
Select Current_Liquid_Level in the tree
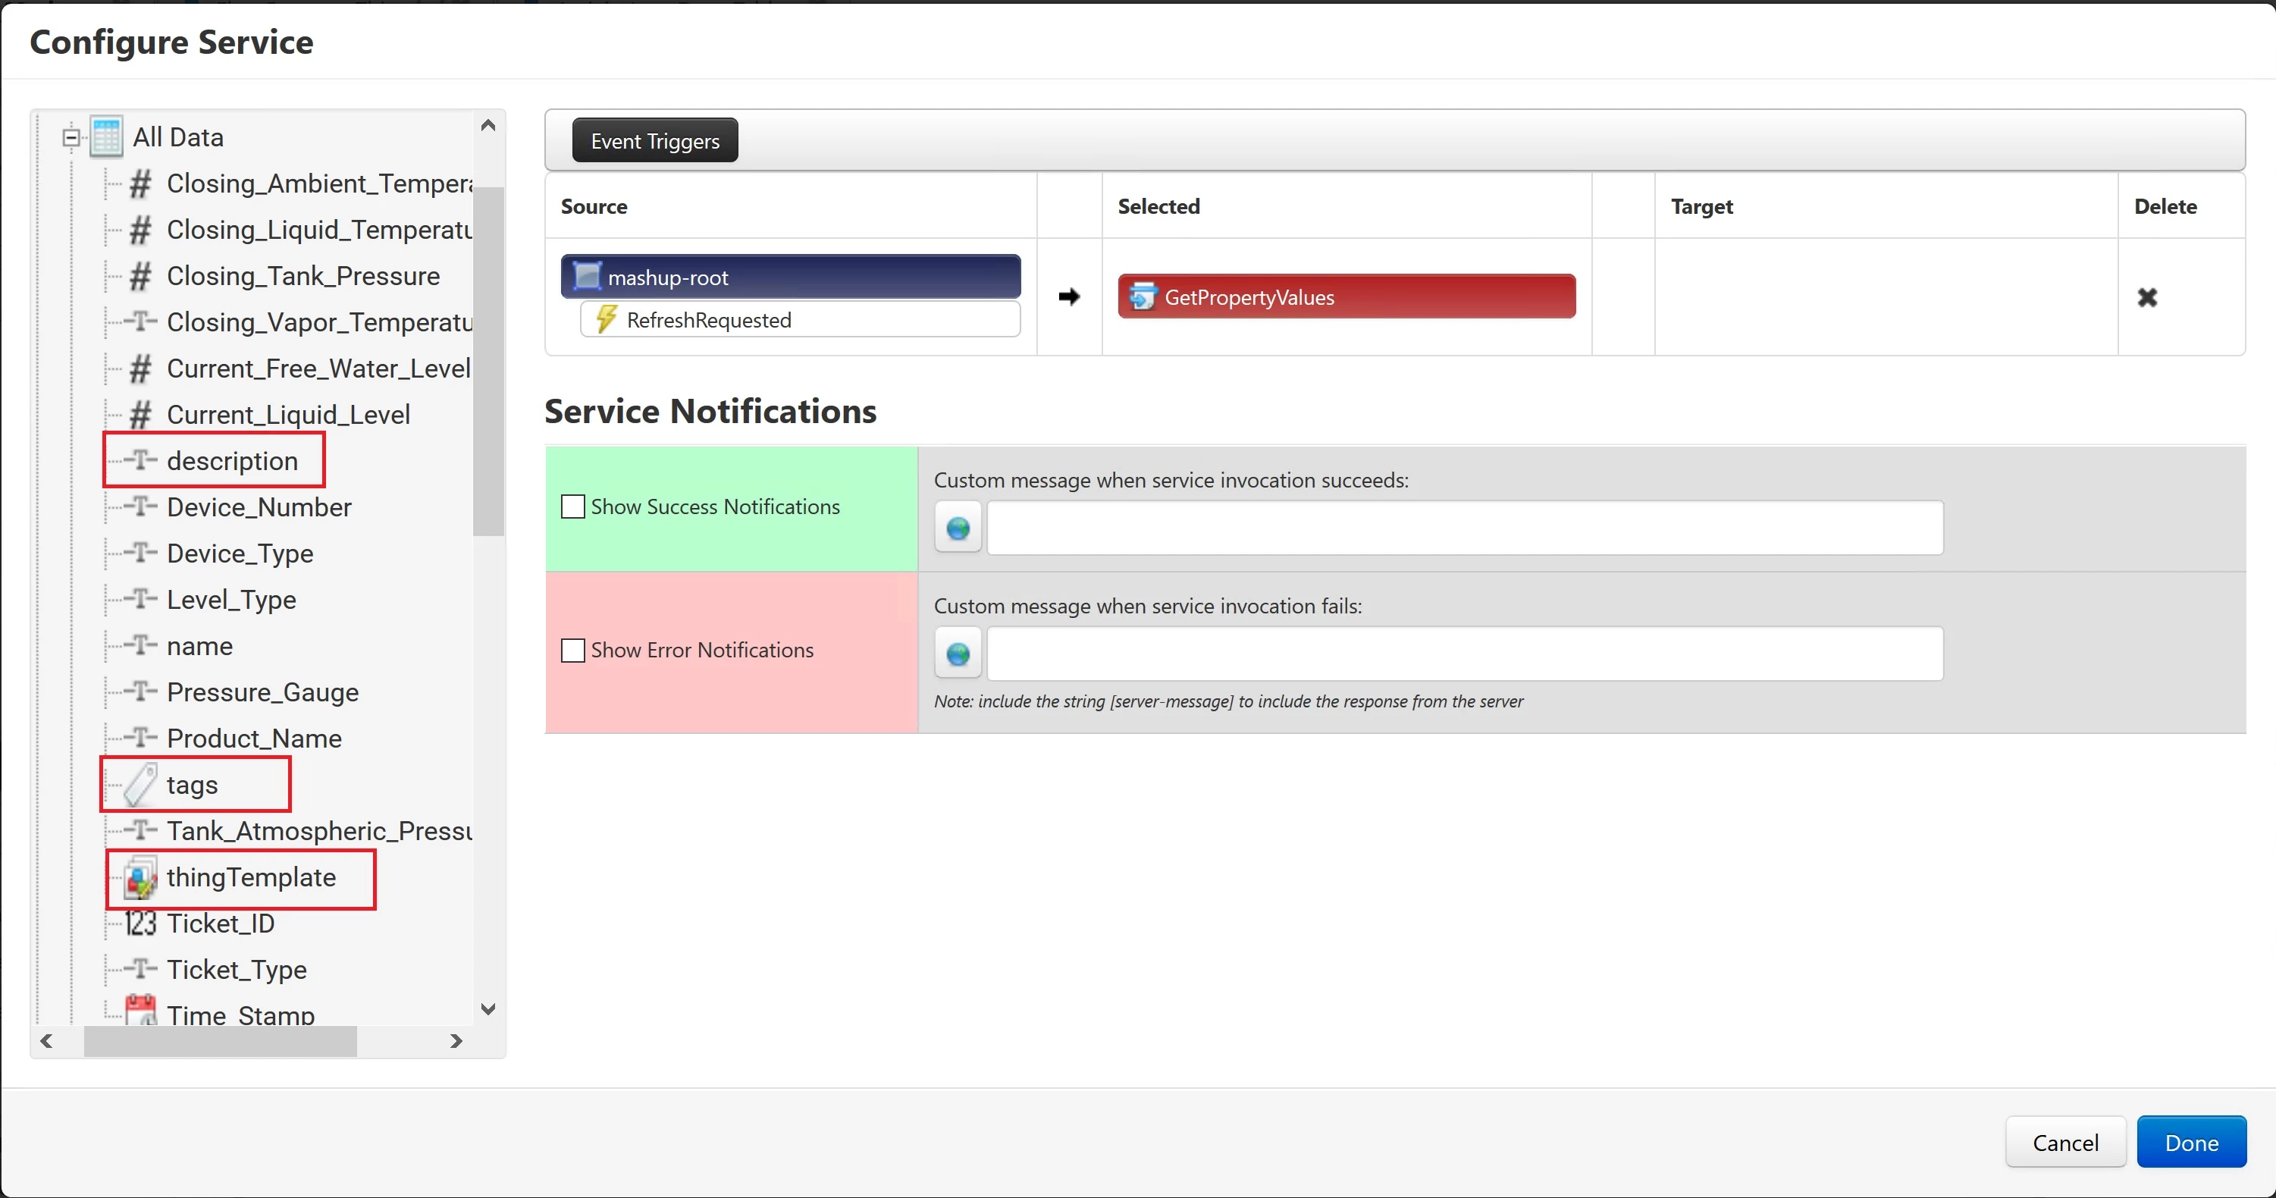tap(288, 414)
